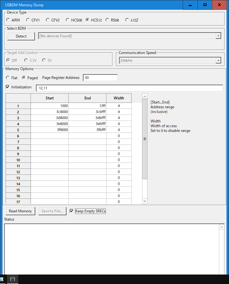Select Start cell 3e8000
The height and width of the screenshot is (284, 229).
click(x=49, y=124)
